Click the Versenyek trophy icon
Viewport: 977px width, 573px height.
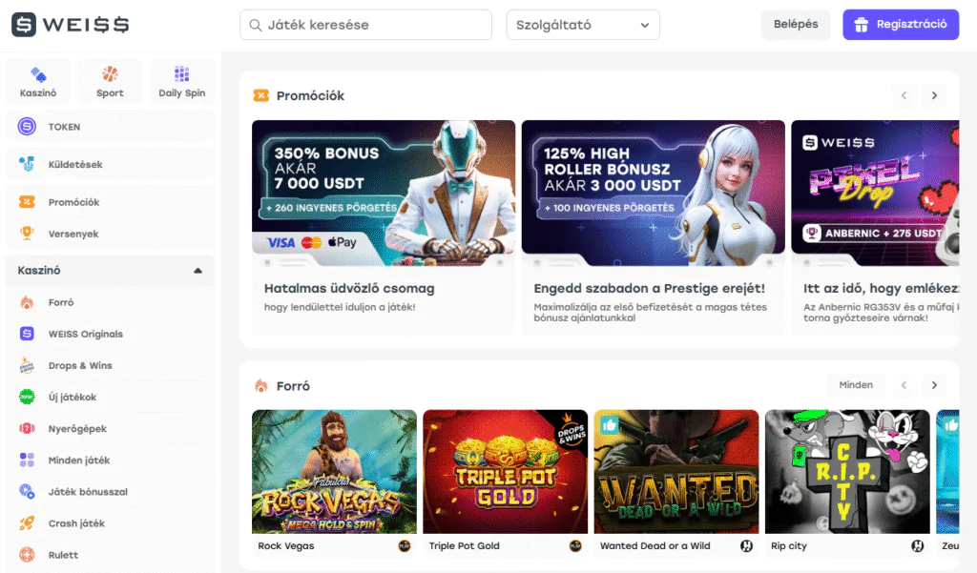(27, 234)
